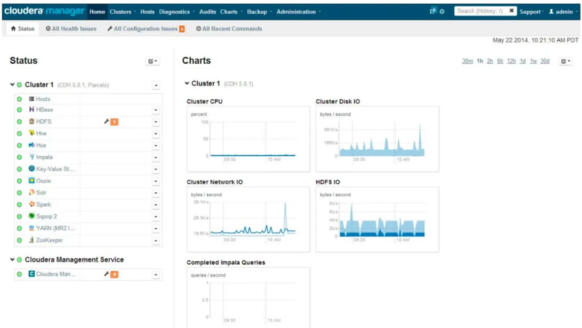Click the Impala service icon
Viewport: 582px width, 328px height.
point(32,157)
